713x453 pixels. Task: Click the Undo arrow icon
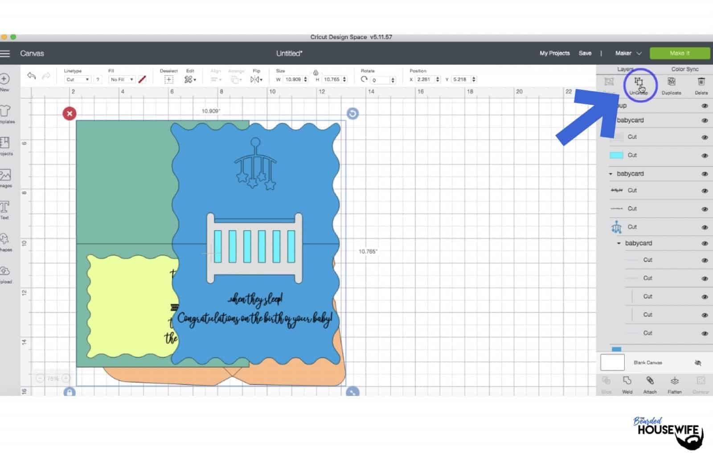point(31,76)
